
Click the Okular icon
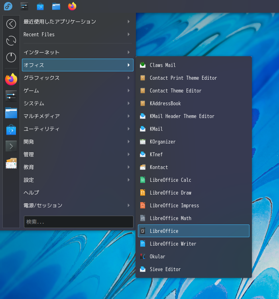(143, 256)
